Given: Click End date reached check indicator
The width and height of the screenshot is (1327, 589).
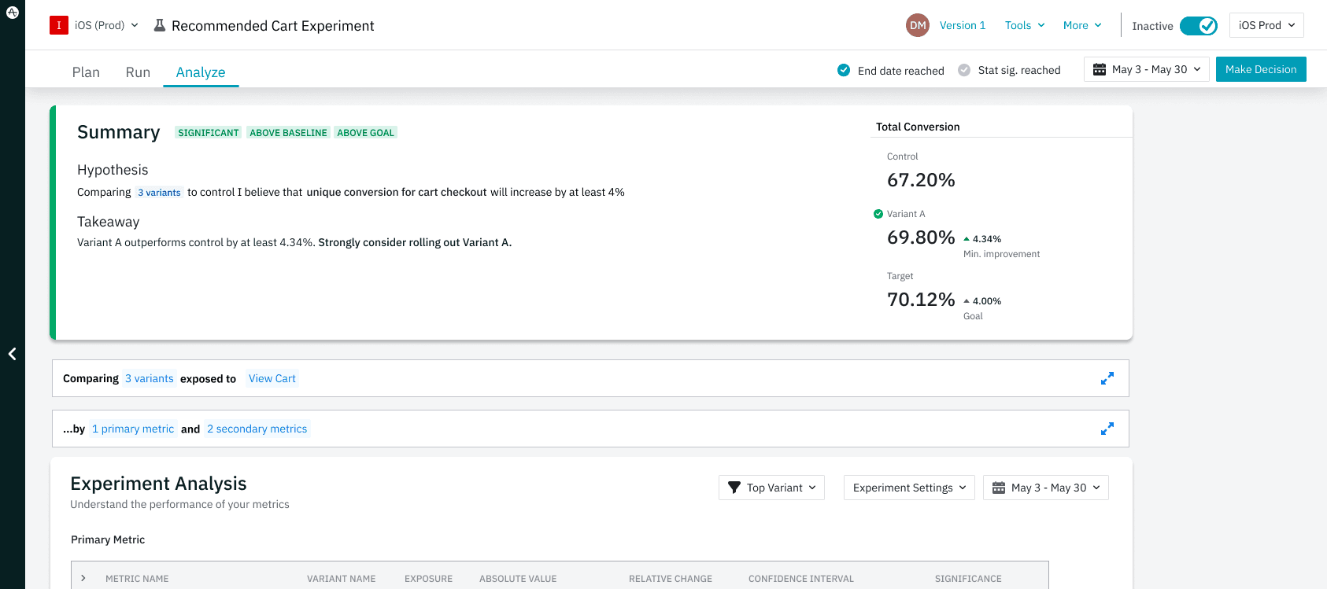Looking at the screenshot, I should (x=844, y=70).
